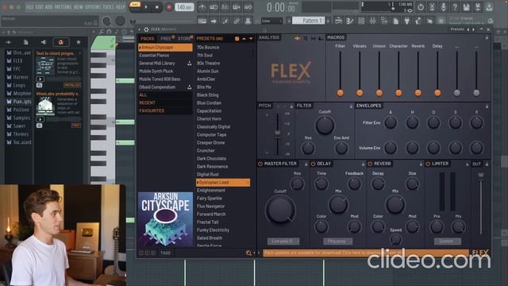
Task: Open the Patterns menu
Action: coord(63,7)
